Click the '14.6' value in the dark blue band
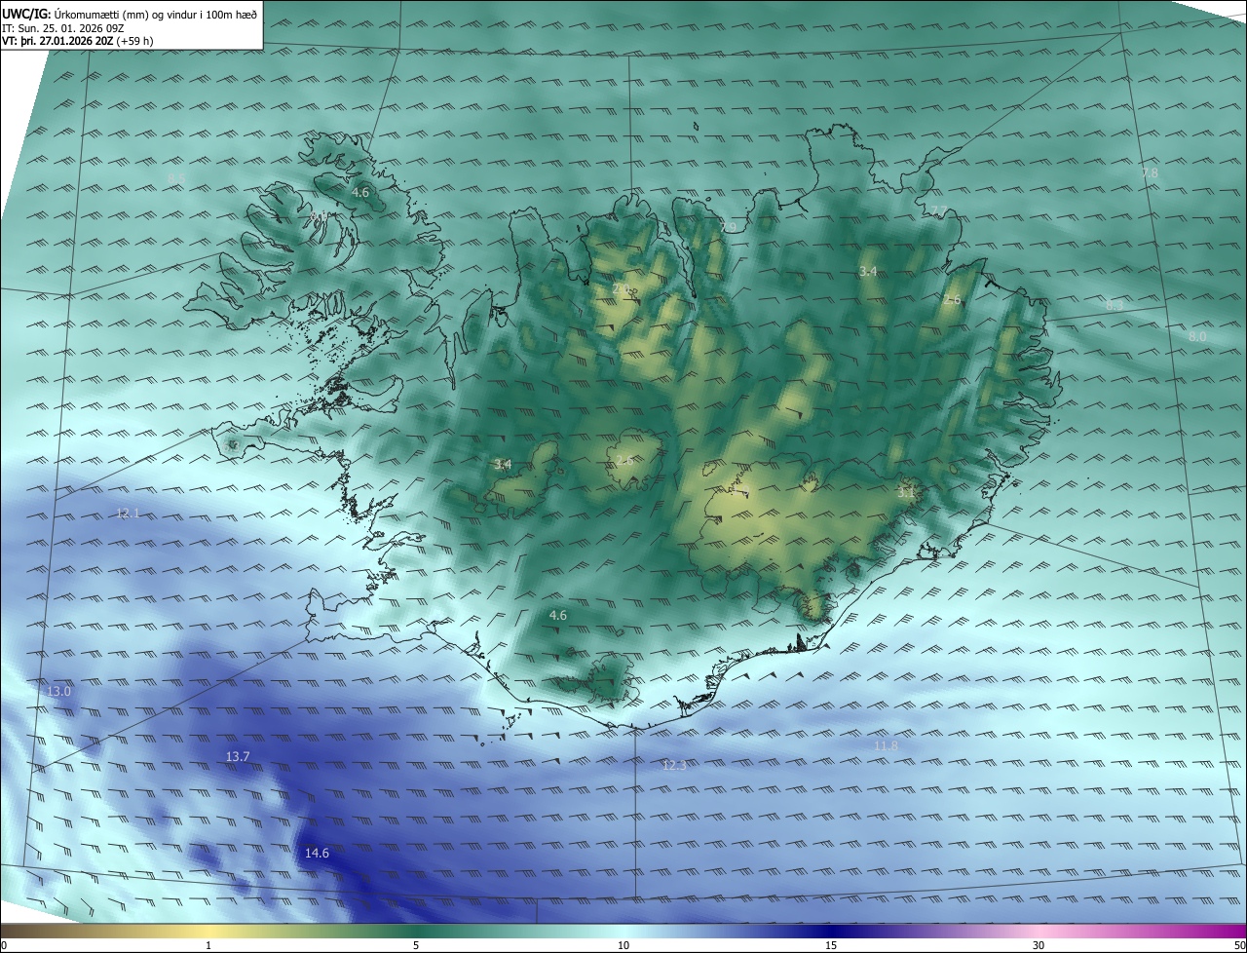This screenshot has width=1247, height=953. click(x=317, y=853)
